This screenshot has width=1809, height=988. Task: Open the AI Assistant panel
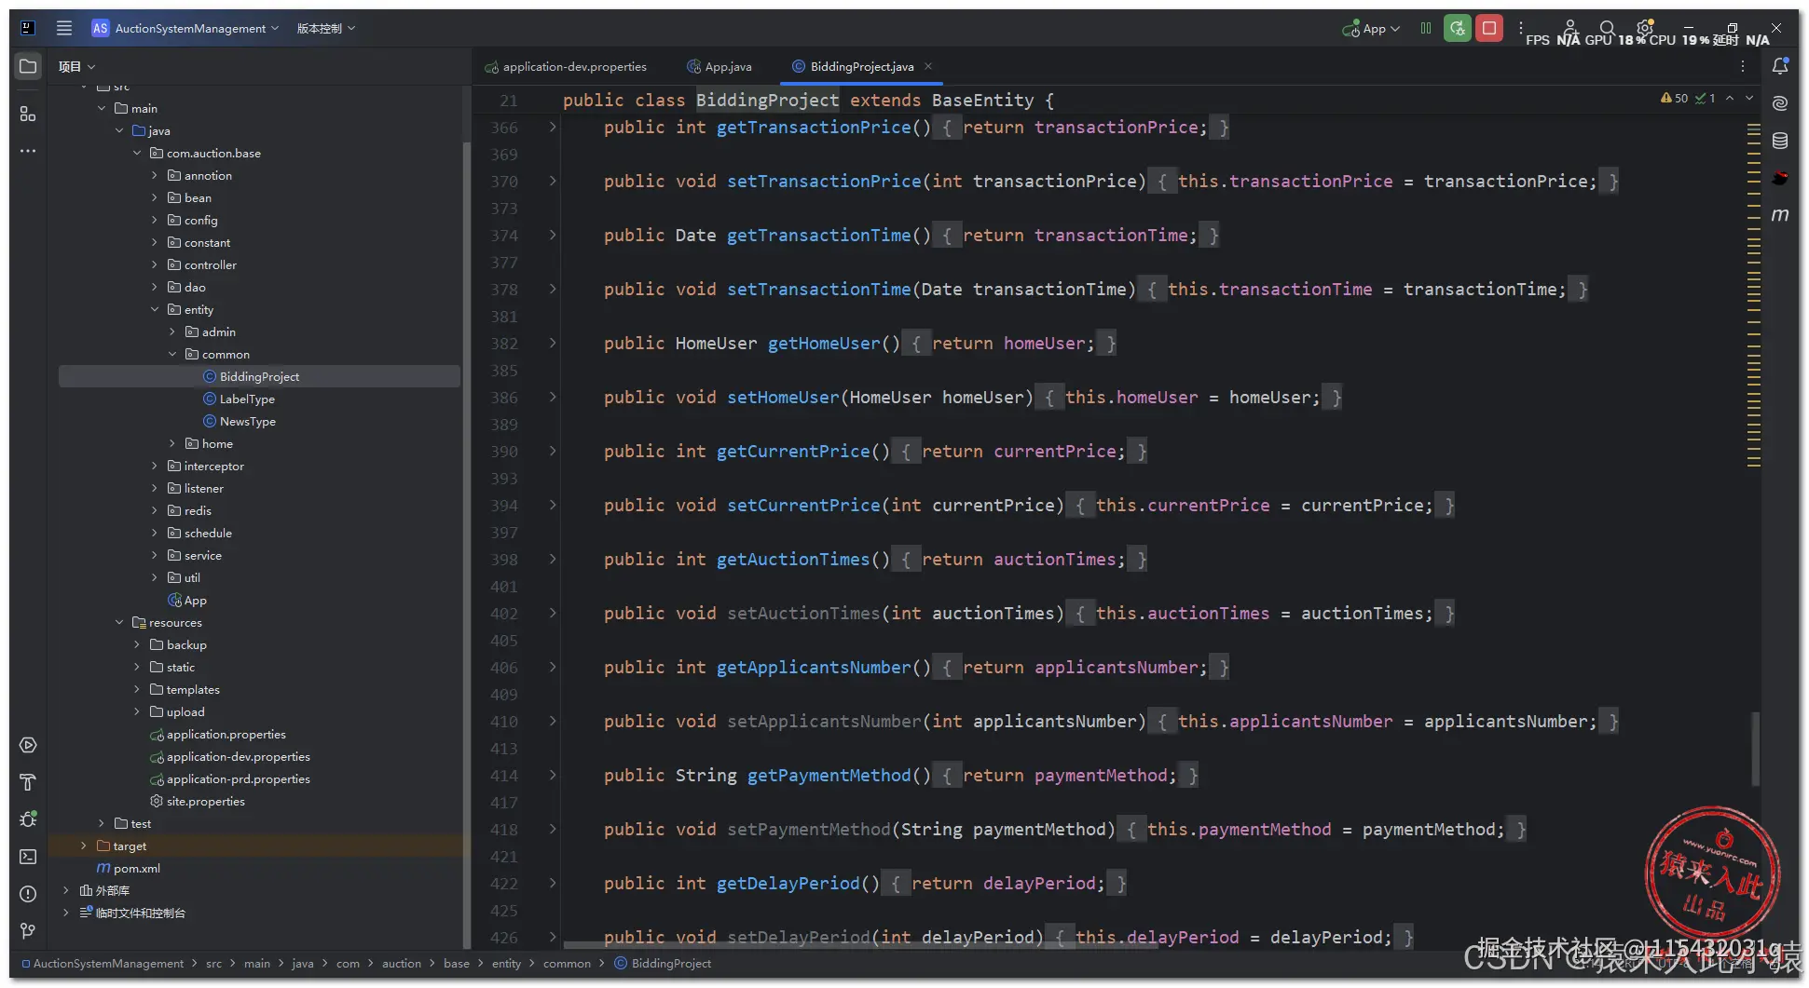1780,103
